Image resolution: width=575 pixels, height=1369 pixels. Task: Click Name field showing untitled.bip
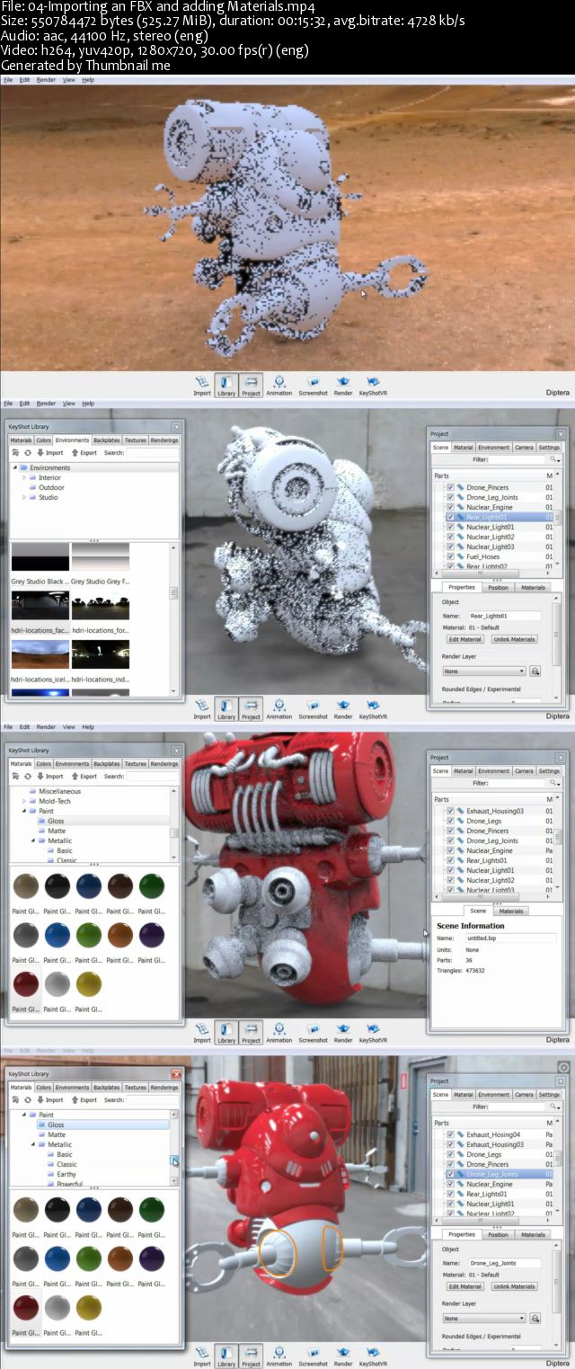click(x=510, y=938)
